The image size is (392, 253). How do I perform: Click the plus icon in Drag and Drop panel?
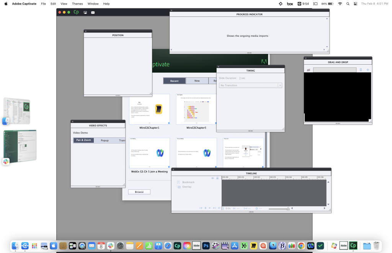[x=368, y=70]
